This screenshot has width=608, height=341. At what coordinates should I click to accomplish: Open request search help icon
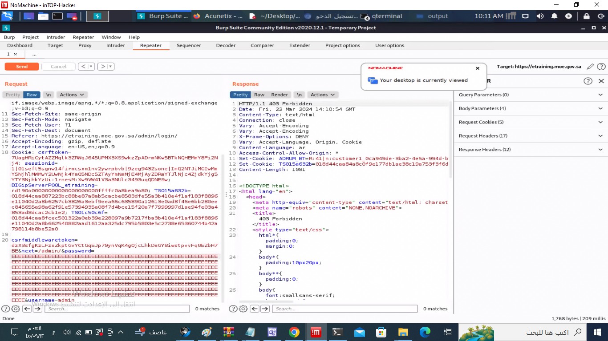(x=6, y=309)
